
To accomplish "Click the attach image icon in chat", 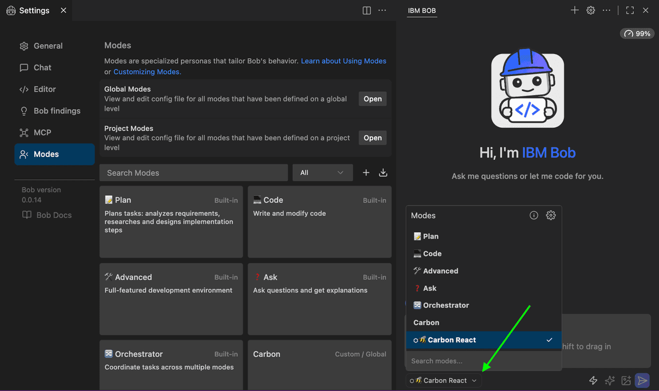I will pos(625,380).
